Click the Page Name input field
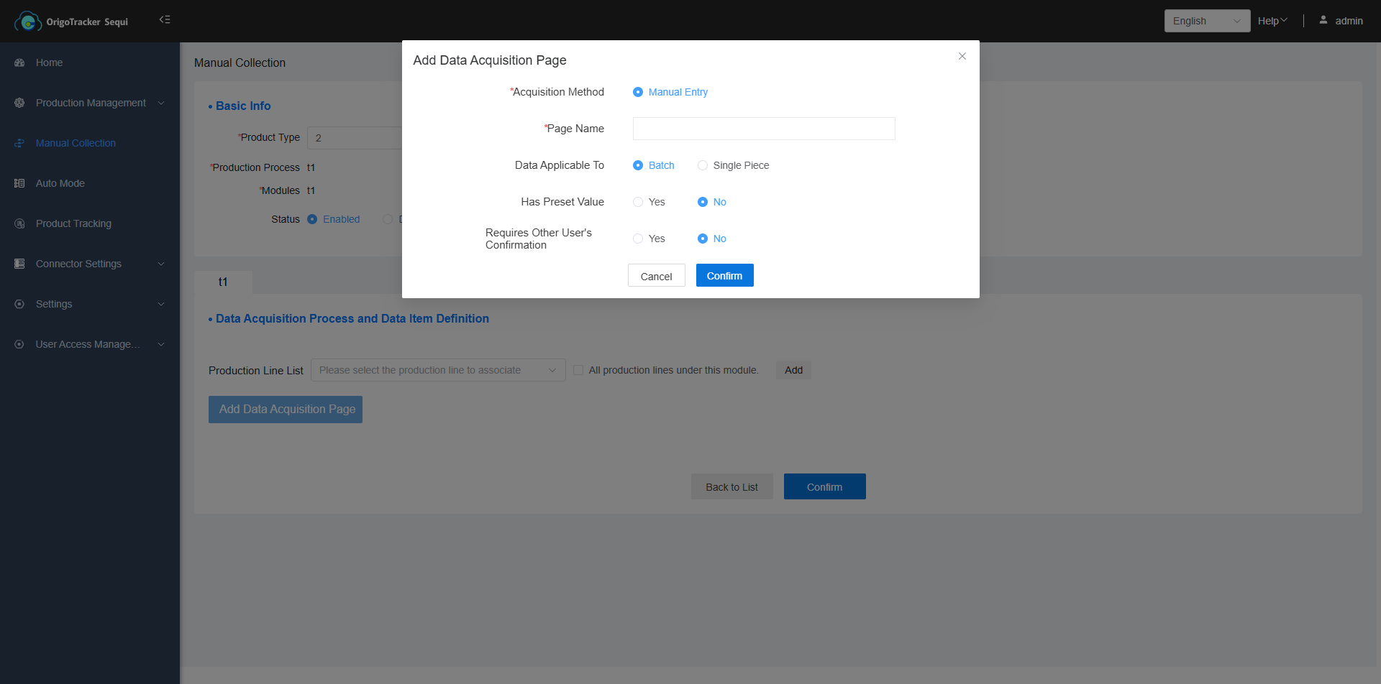The width and height of the screenshot is (1381, 684). point(763,129)
